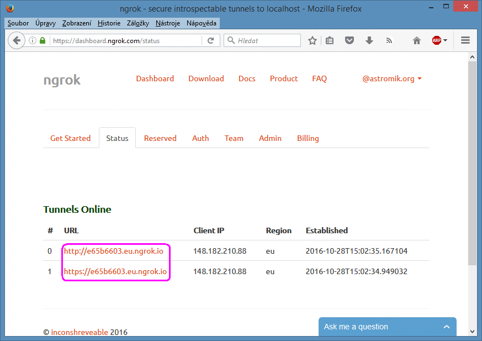Open the Nástroje menu
The width and height of the screenshot is (482, 341).
point(167,23)
